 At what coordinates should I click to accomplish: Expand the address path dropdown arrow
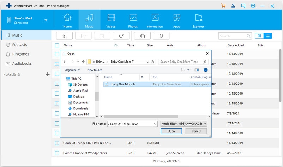pos(147,62)
